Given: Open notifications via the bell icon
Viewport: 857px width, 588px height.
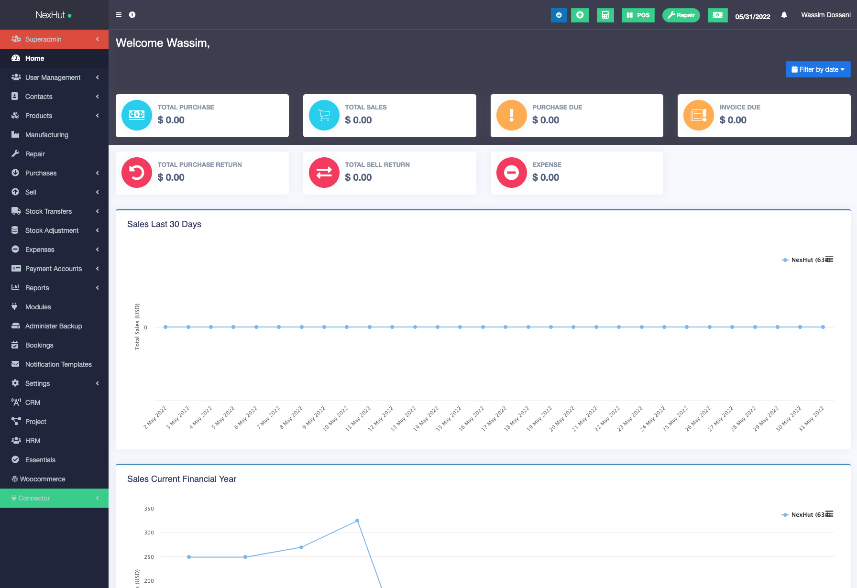Looking at the screenshot, I should (784, 15).
